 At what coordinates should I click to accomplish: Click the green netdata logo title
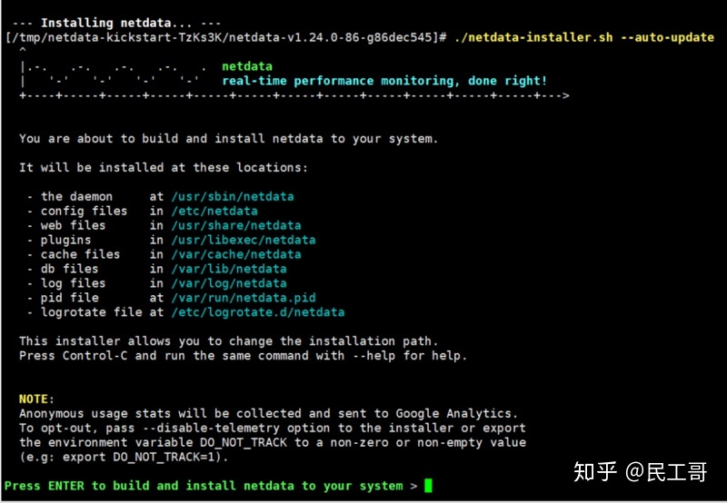pos(246,66)
